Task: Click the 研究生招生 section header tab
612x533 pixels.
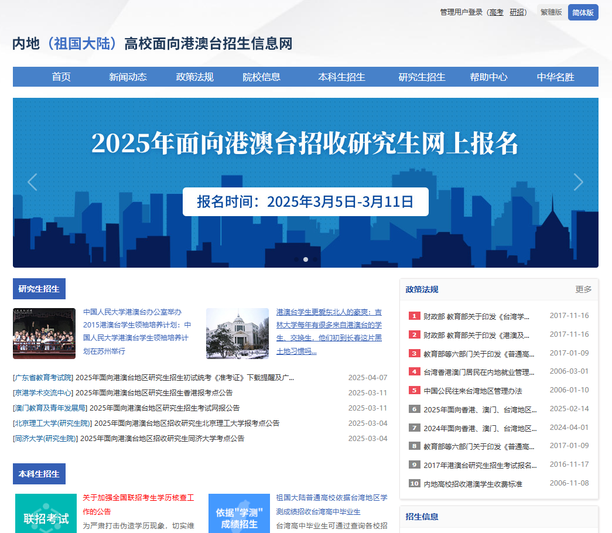Action: pyautogui.click(x=39, y=289)
